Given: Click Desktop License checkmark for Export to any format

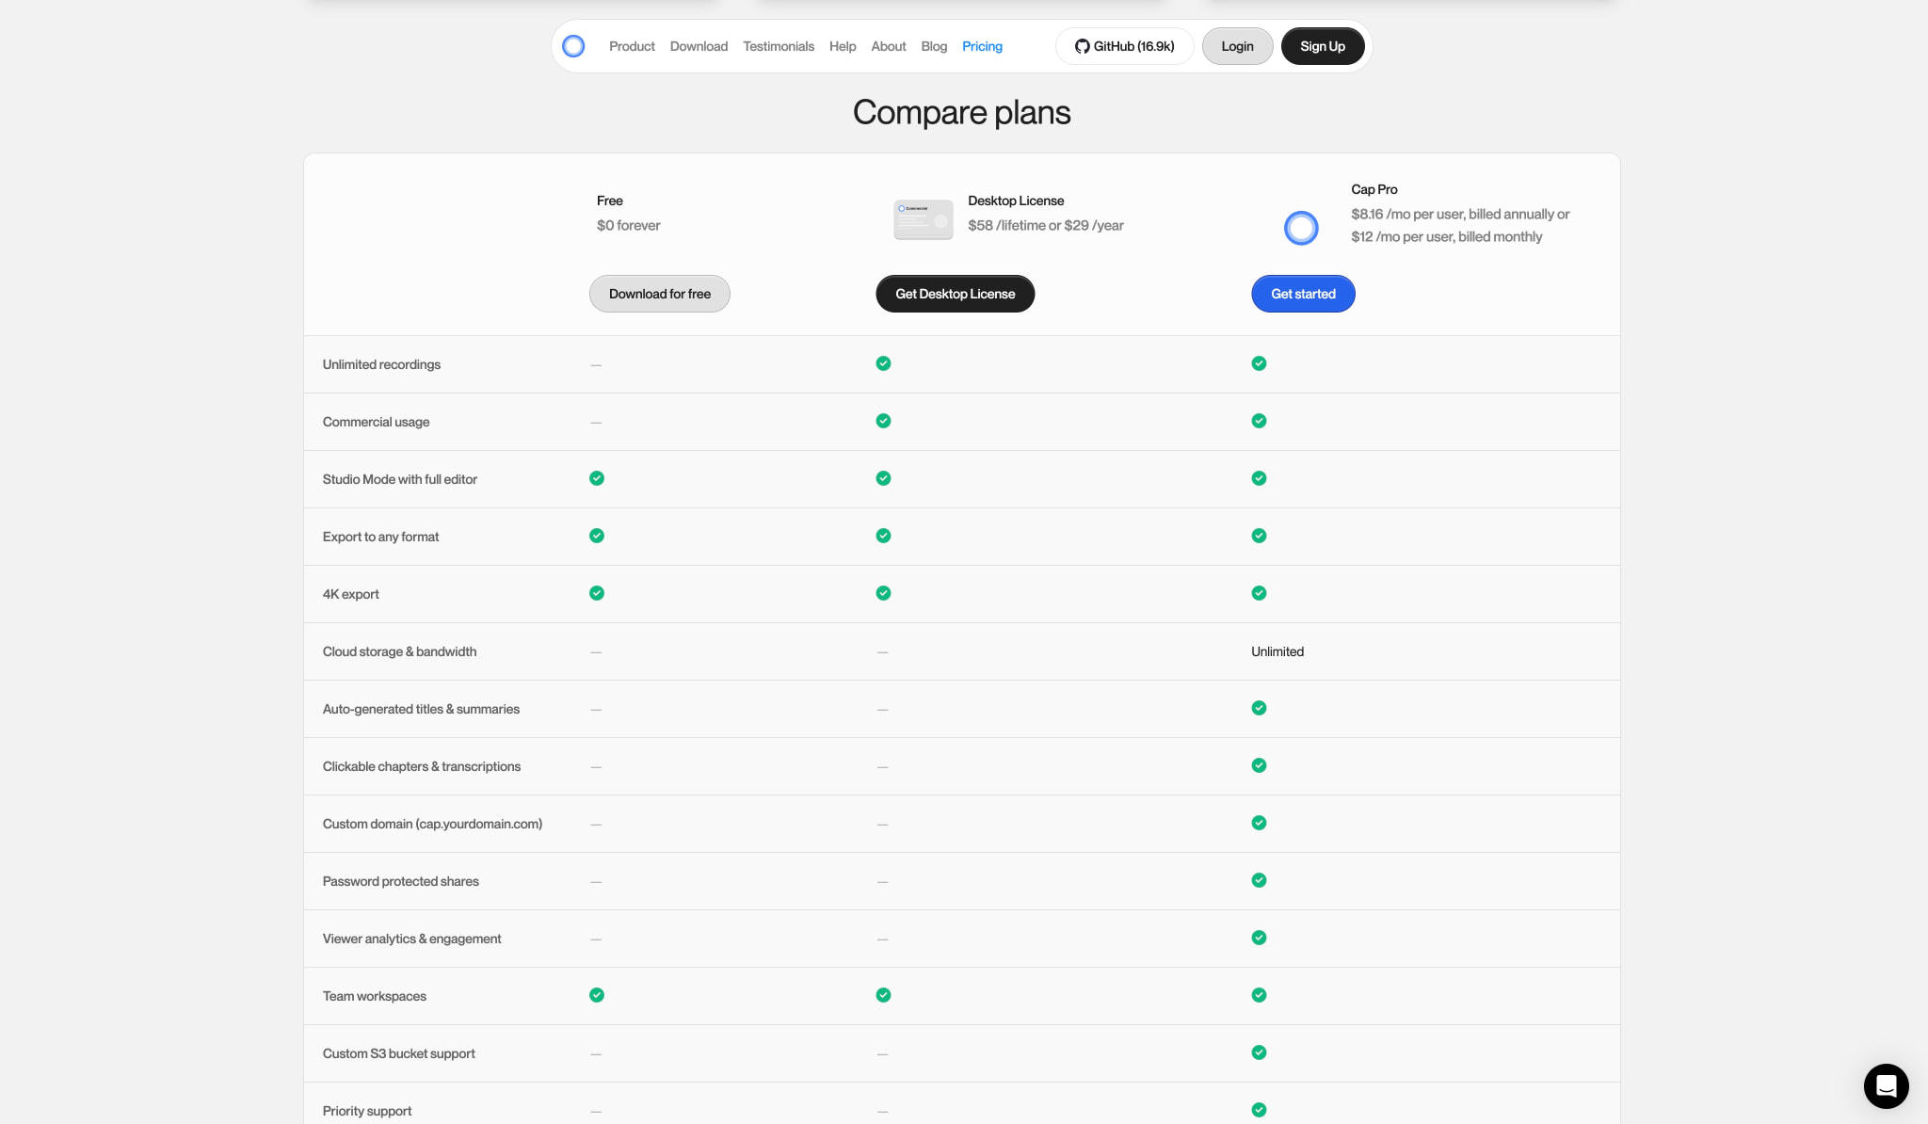Looking at the screenshot, I should 883,536.
